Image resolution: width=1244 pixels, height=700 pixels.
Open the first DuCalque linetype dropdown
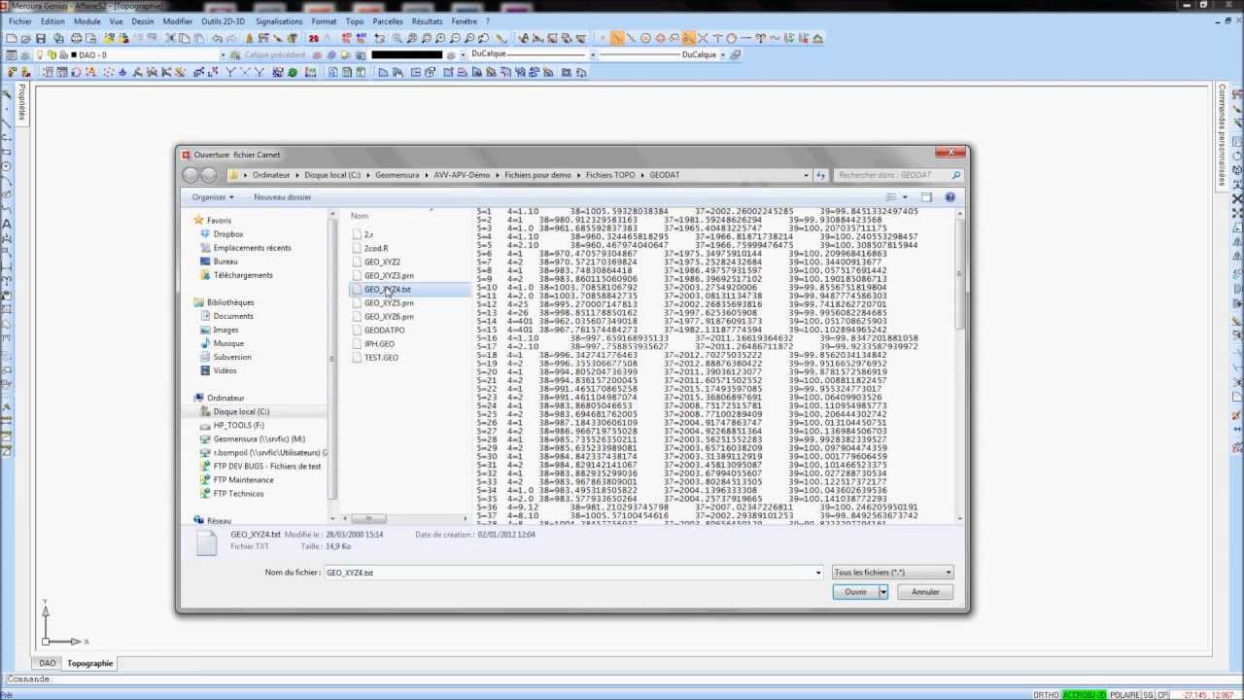click(x=593, y=55)
